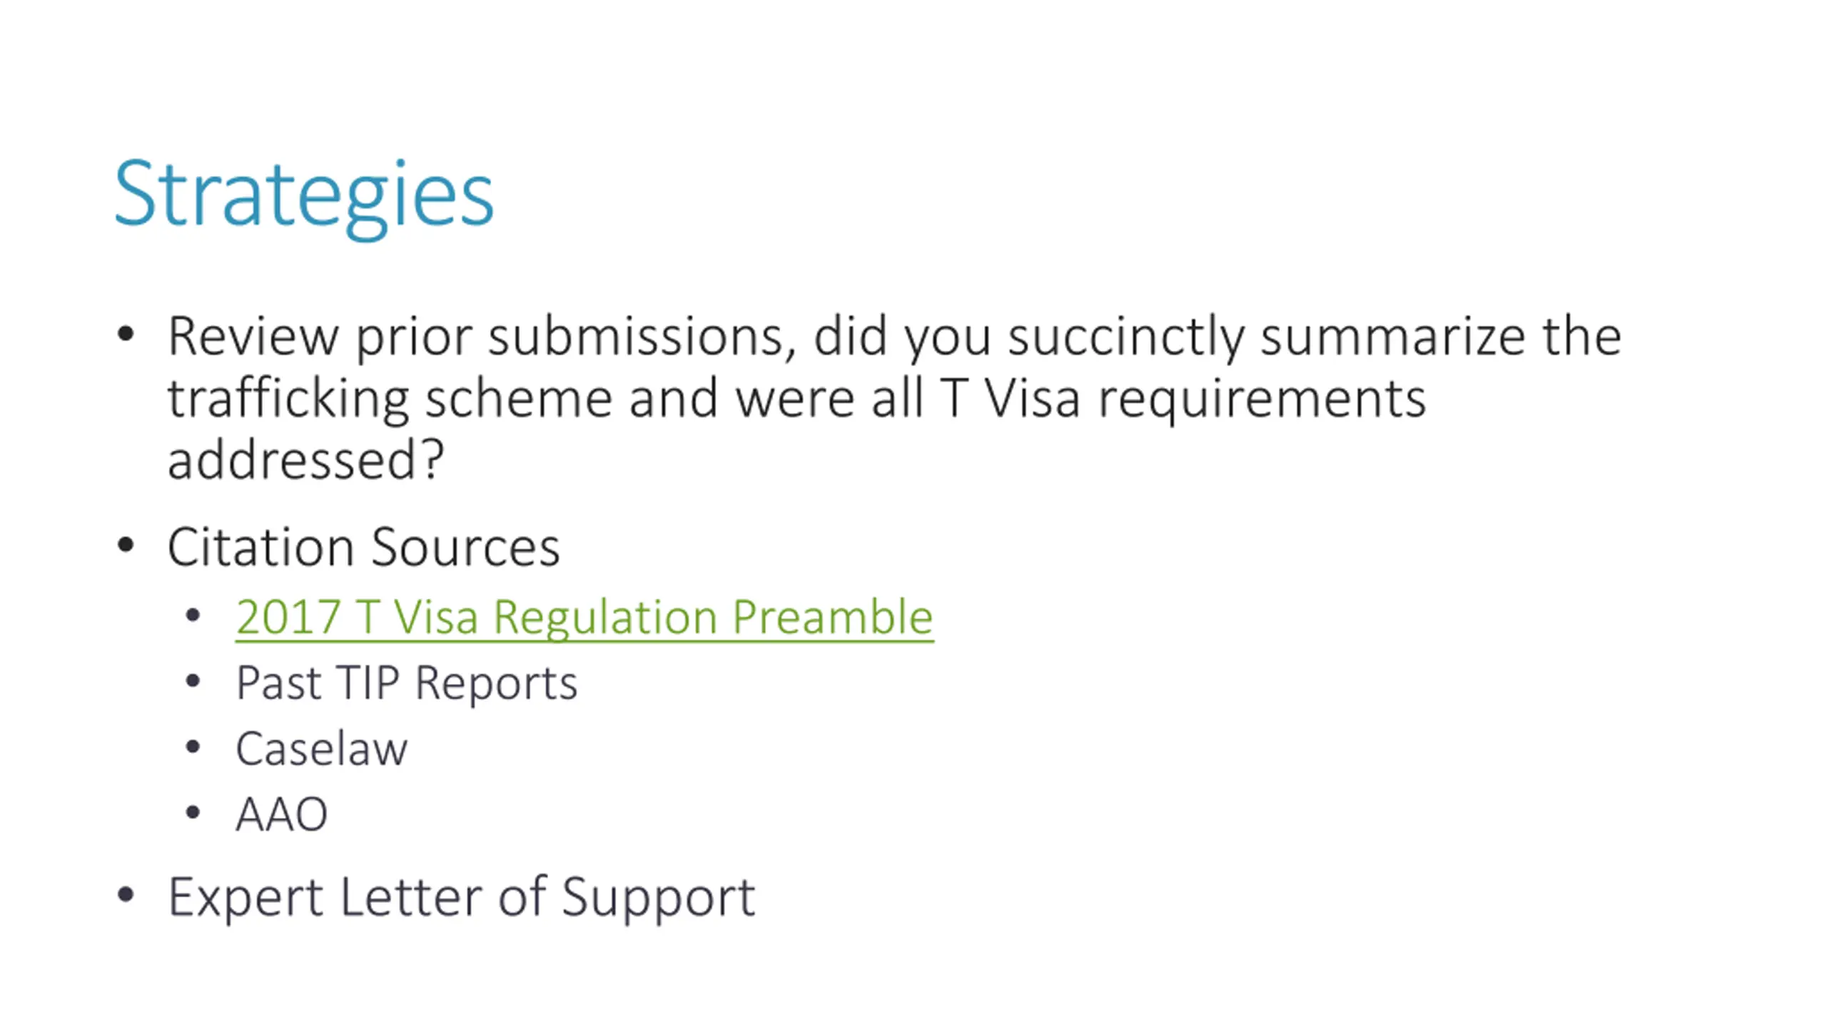
Task: Click the word 'addressed?' in the first bullet
Action: pos(306,461)
